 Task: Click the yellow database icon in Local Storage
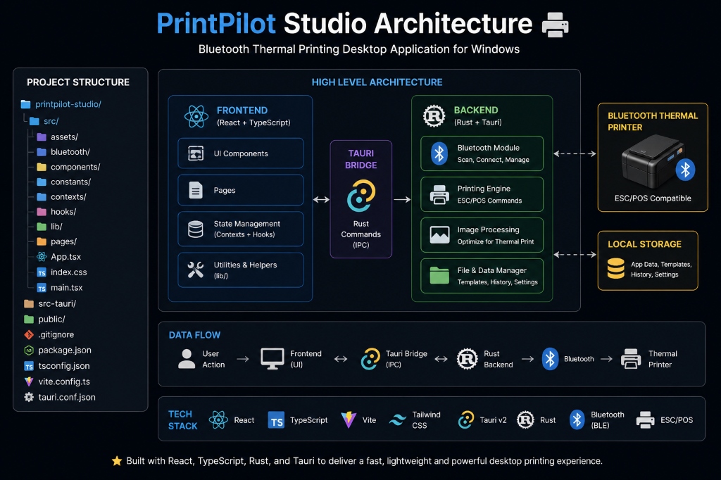point(615,269)
